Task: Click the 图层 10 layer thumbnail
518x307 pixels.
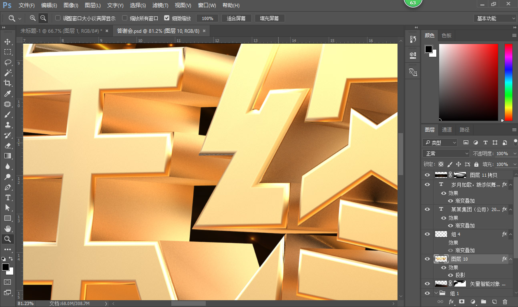Action: 441,259
